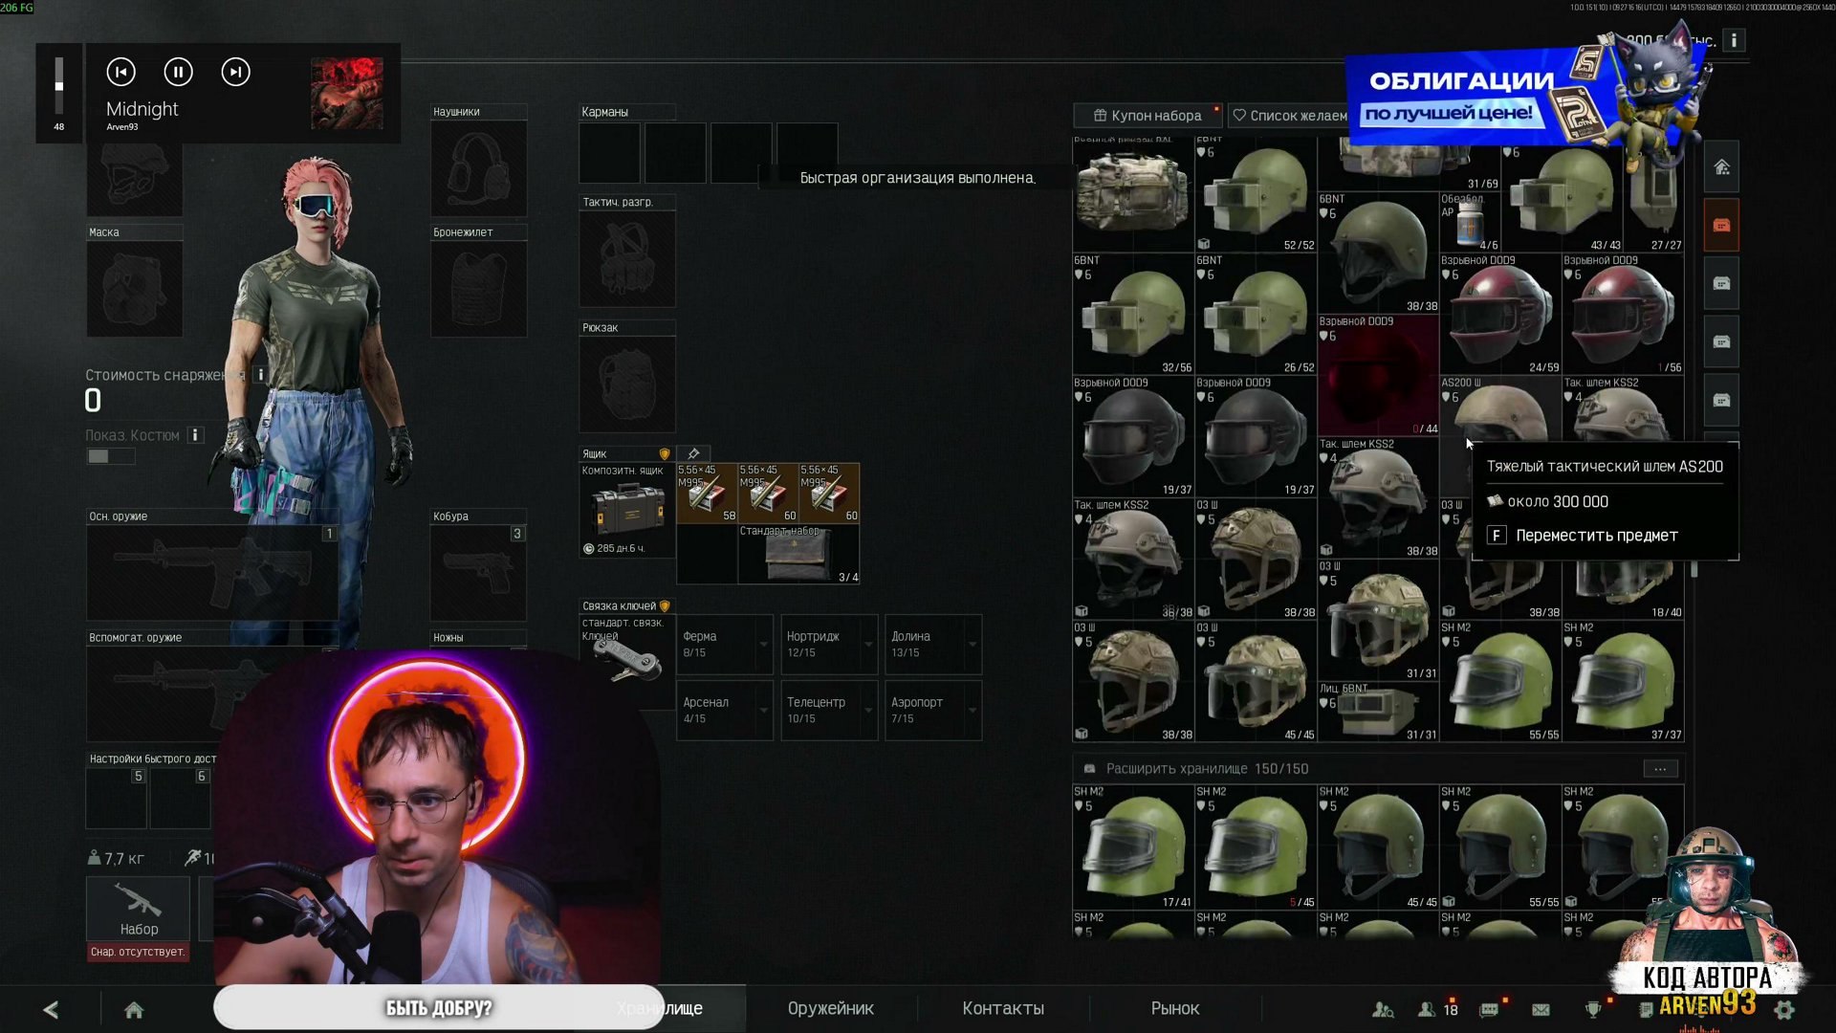
Task: Click the home icon in bottom navigation
Action: tap(134, 1009)
